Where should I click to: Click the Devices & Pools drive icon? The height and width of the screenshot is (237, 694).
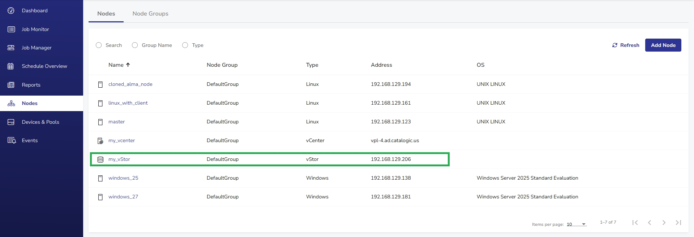[x=11, y=122]
